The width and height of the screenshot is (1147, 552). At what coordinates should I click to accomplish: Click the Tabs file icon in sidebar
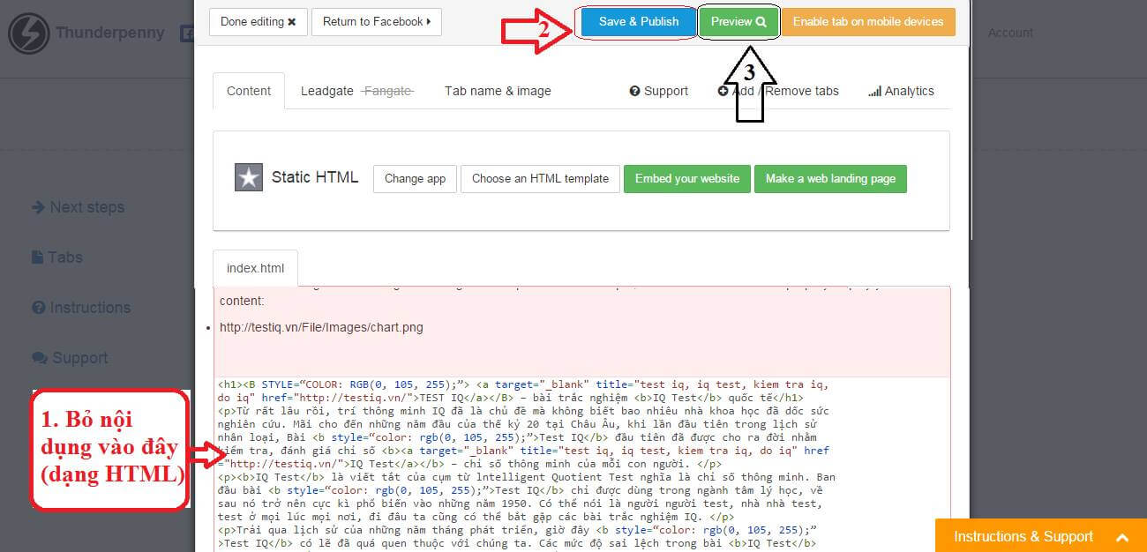click(38, 257)
